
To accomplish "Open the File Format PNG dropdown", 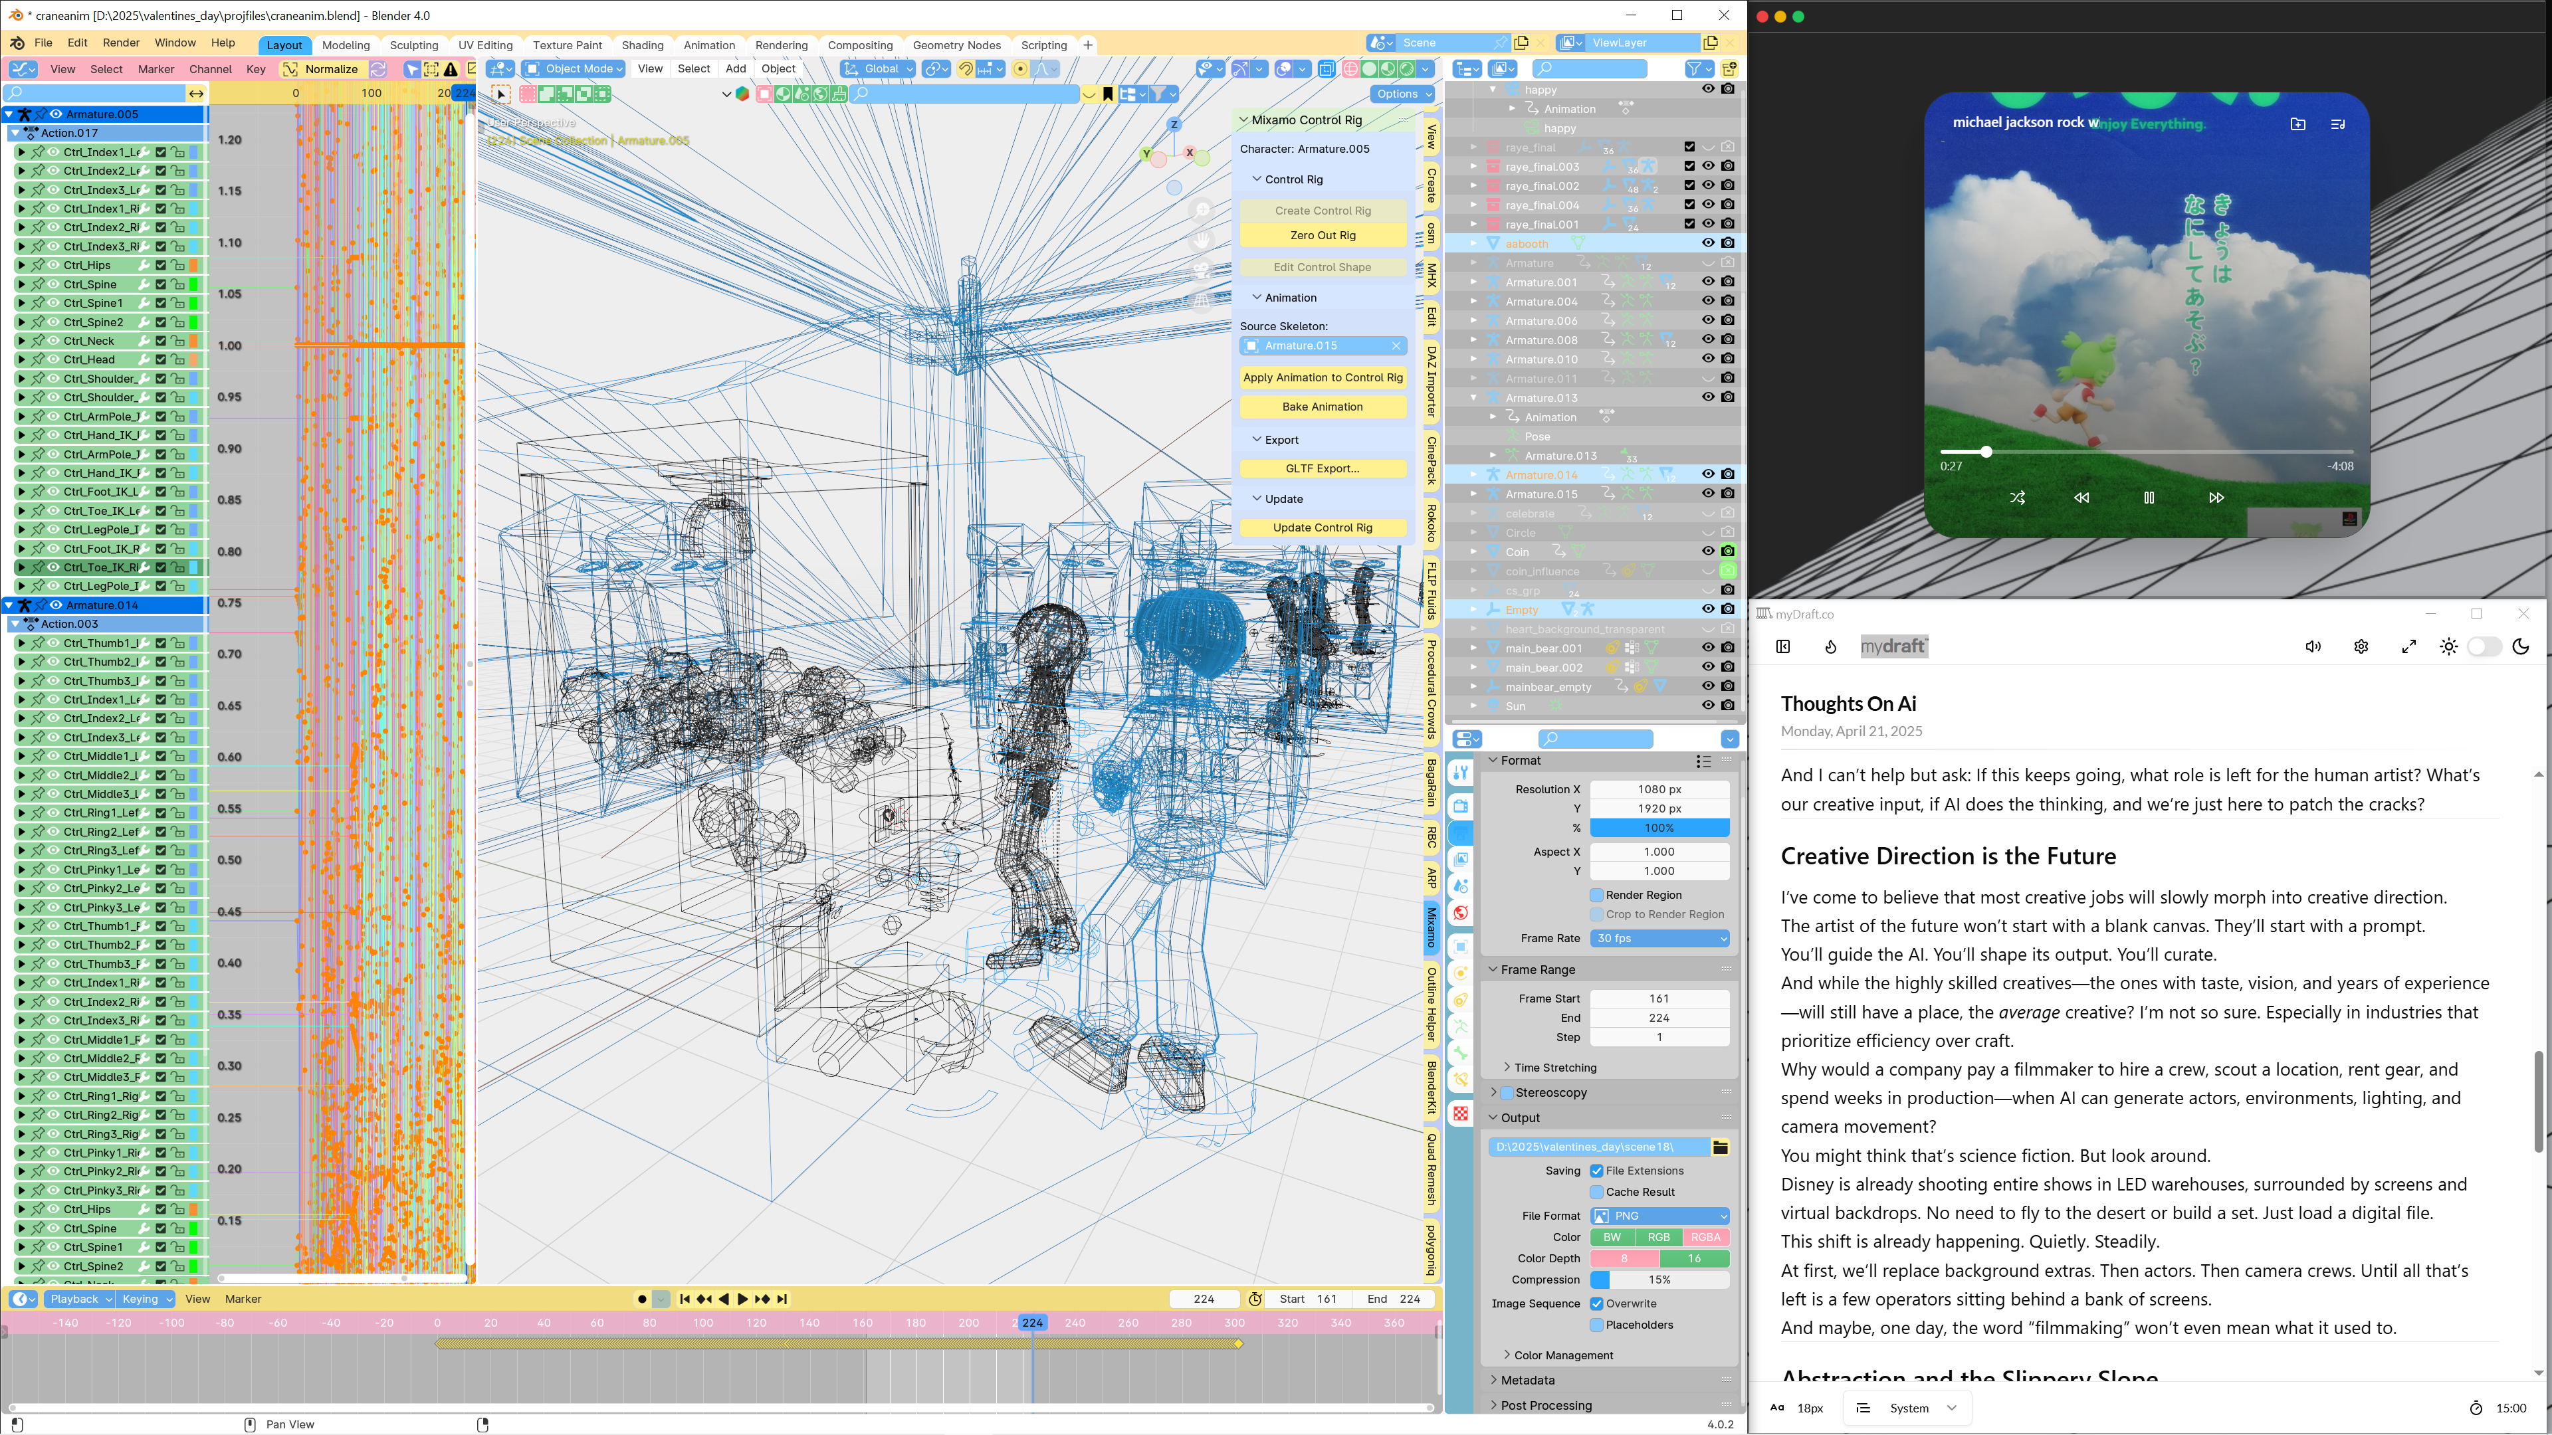I will 1659,1215.
